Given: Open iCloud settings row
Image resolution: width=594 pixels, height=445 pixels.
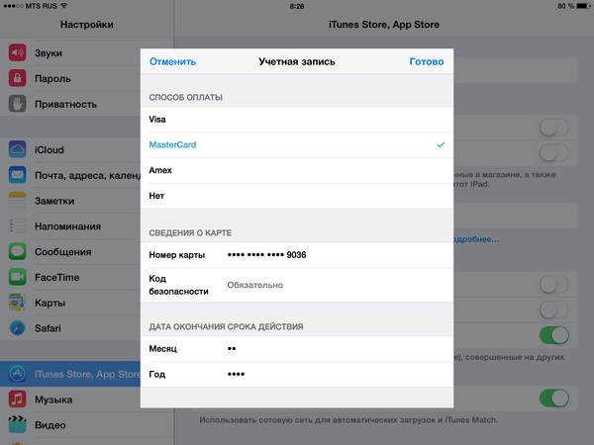Looking at the screenshot, I should pos(70,149).
